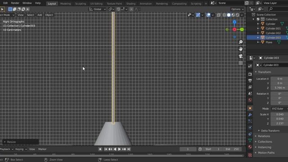Toggle proportional editing in header
The height and width of the screenshot is (162, 288).
pos(131,9)
